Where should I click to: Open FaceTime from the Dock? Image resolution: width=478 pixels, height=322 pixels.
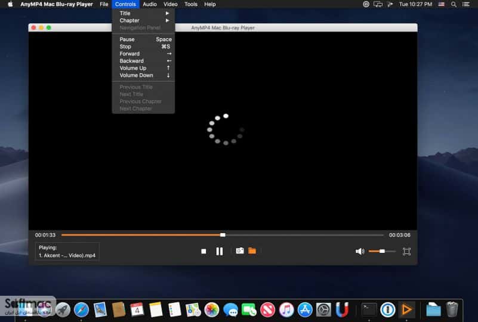pyautogui.click(x=249, y=310)
